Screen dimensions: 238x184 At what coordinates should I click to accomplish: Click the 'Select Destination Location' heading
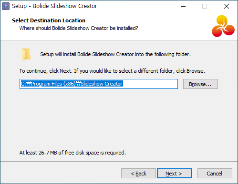pyautogui.click(x=49, y=20)
